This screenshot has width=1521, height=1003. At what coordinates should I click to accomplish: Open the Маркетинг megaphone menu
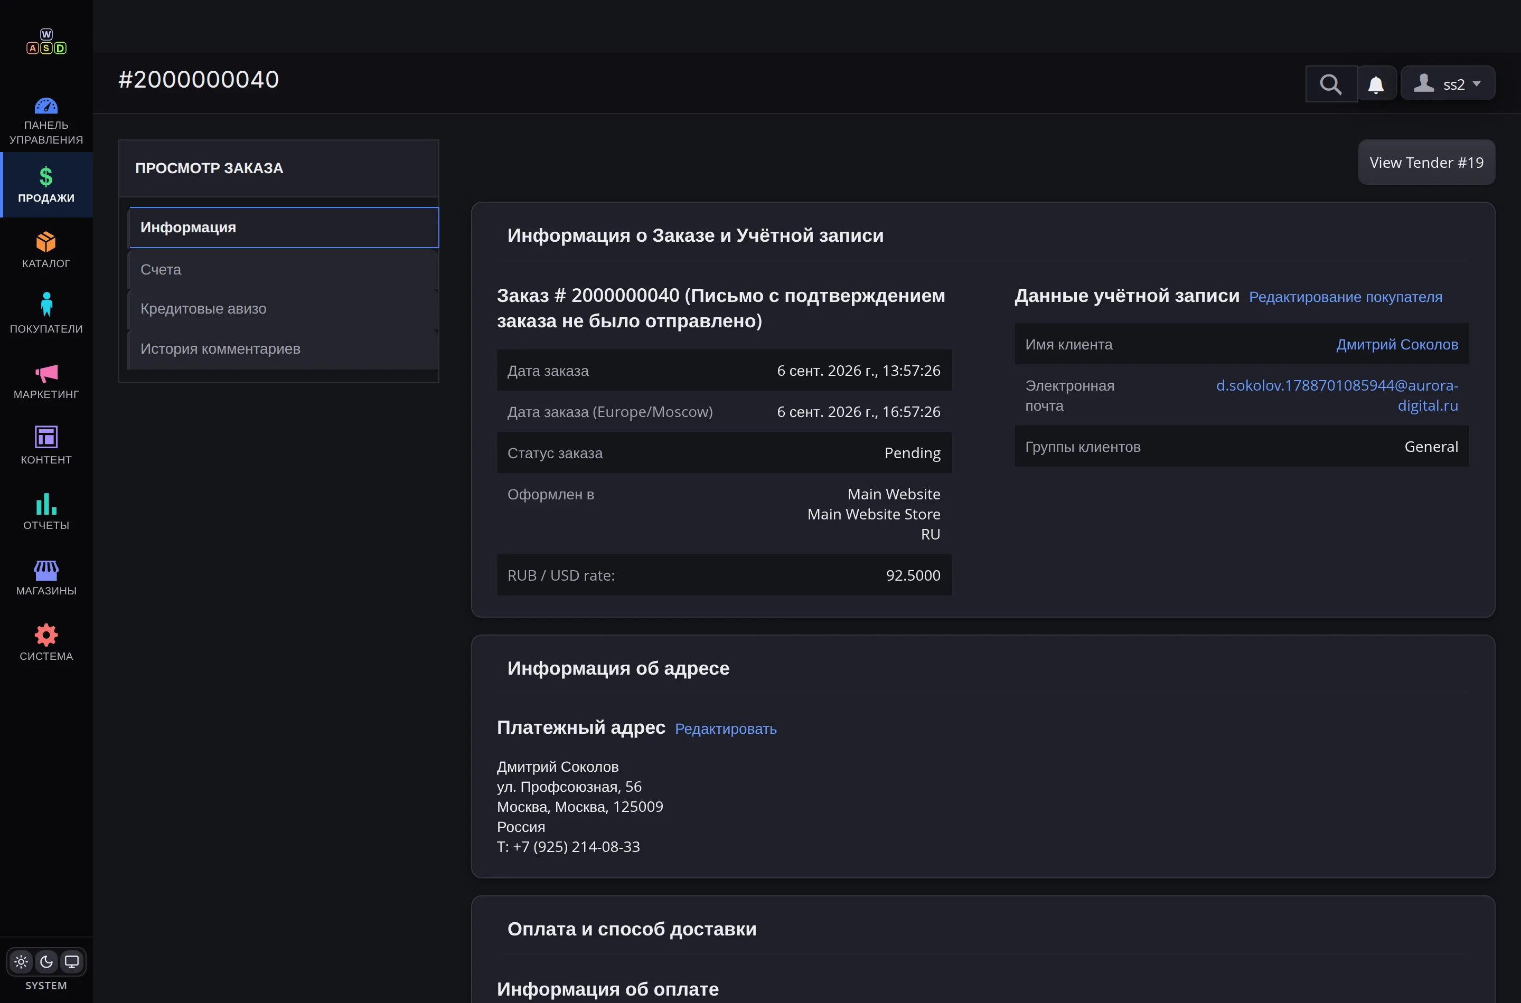pyautogui.click(x=46, y=381)
